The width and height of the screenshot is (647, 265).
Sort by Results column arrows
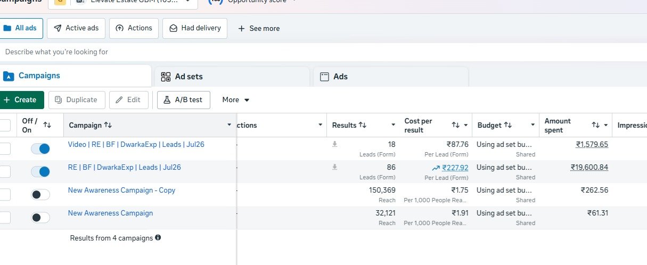coord(363,125)
